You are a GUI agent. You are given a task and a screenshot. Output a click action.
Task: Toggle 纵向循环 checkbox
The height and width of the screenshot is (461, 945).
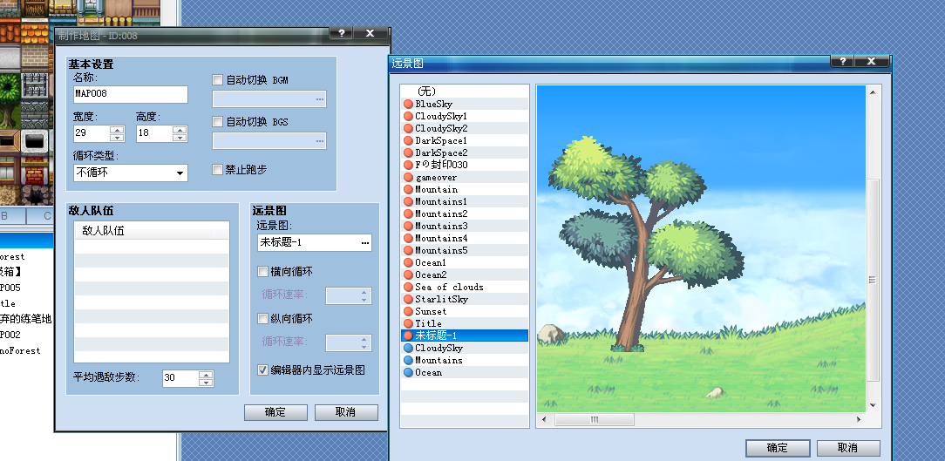coord(262,318)
